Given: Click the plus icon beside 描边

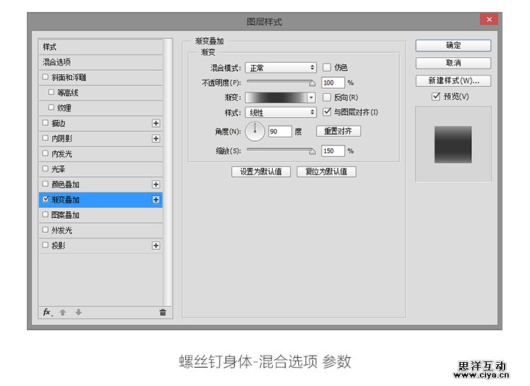Looking at the screenshot, I should 156,123.
